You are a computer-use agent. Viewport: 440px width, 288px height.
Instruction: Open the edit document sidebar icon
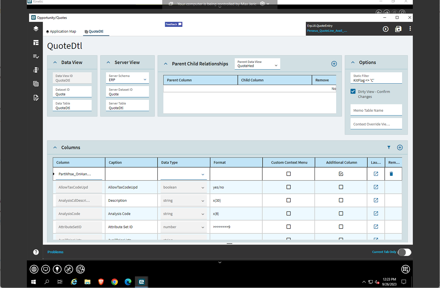click(x=36, y=98)
